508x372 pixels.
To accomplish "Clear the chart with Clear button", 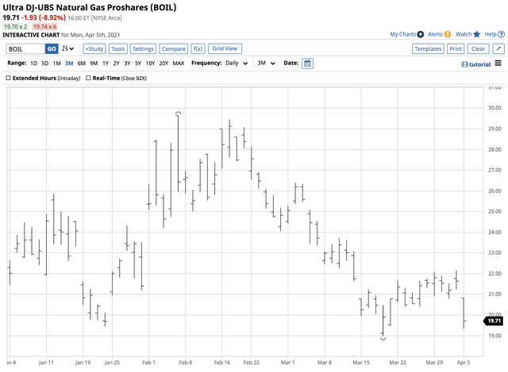I will (478, 49).
